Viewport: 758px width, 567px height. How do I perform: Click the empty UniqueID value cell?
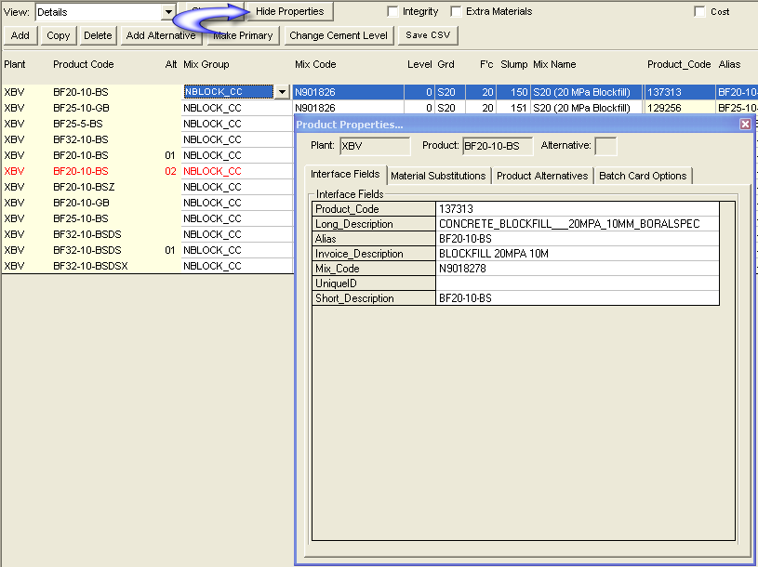tap(577, 283)
